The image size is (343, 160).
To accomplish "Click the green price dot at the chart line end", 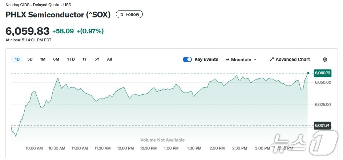I will (x=308, y=73).
